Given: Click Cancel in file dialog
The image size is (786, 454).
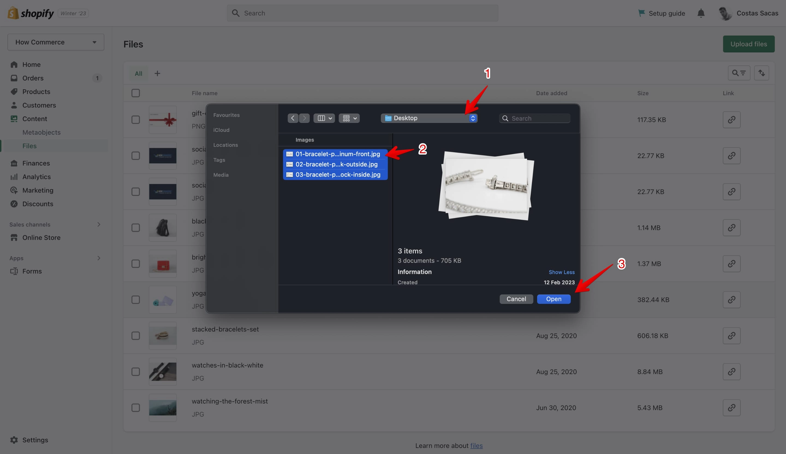Looking at the screenshot, I should (x=516, y=299).
